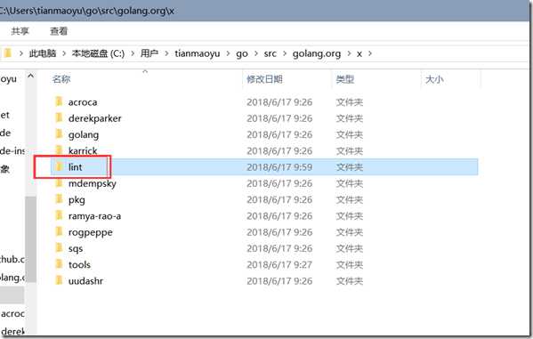The image size is (533, 339).
Task: Click the ramya-rao-a folder icon
Action: pos(59,215)
